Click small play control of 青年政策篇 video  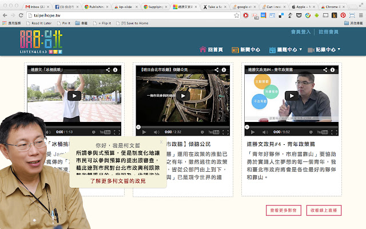(253, 132)
